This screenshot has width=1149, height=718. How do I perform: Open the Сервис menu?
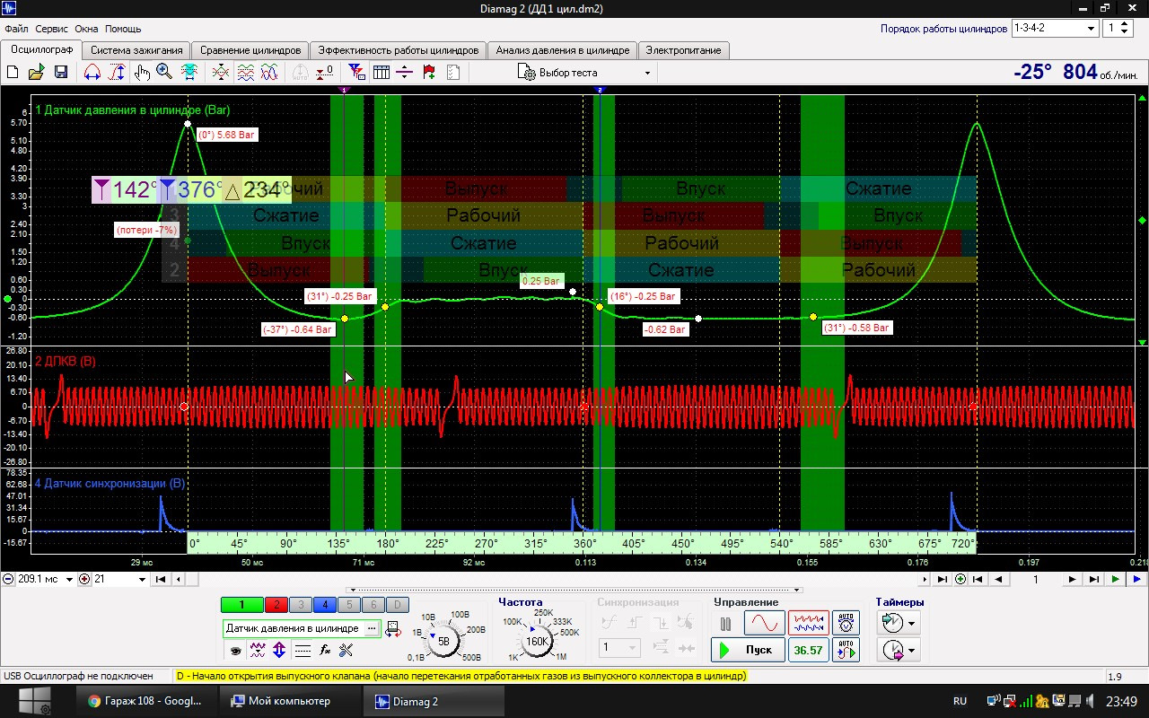(51, 29)
